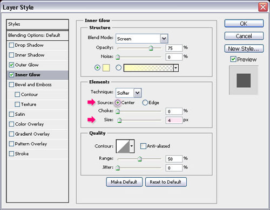Screen dimensions: 270x210
Task: Enable the Texture checkbox
Action: click(17, 104)
